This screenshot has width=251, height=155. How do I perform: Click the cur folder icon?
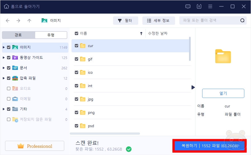click(x=83, y=46)
